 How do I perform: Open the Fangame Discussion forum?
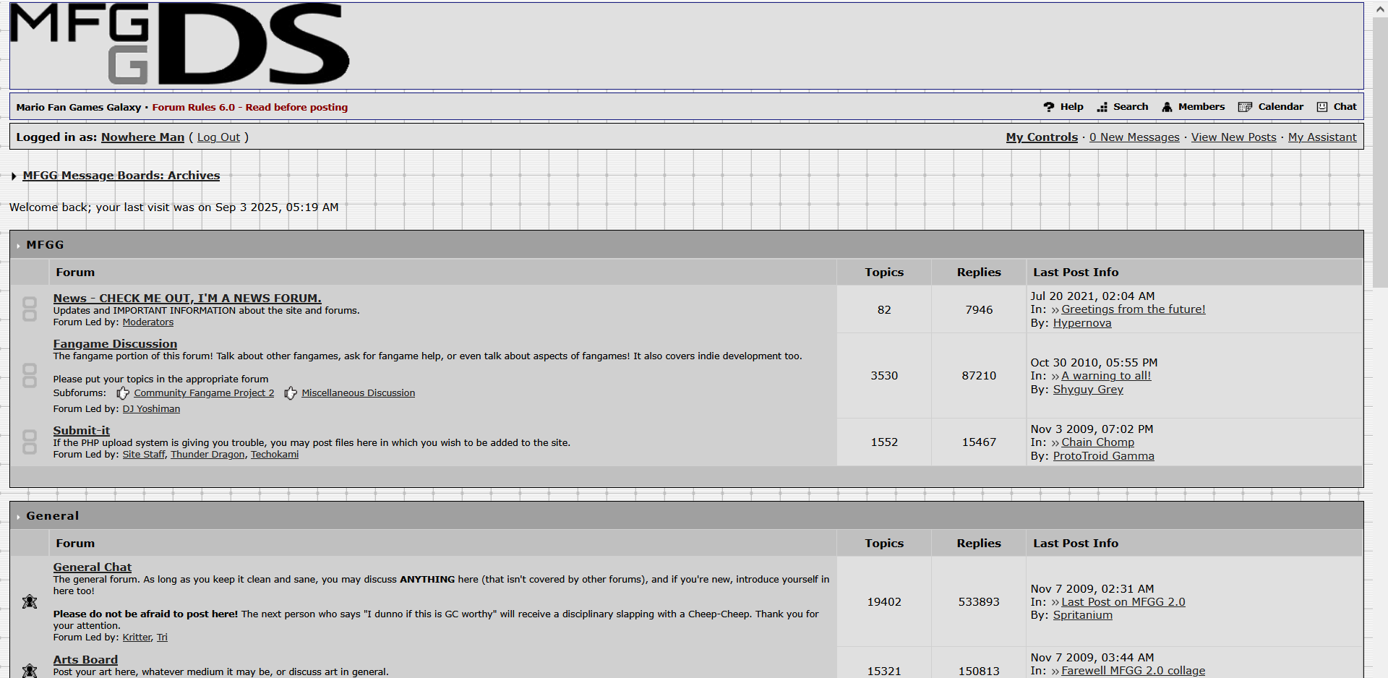(115, 344)
